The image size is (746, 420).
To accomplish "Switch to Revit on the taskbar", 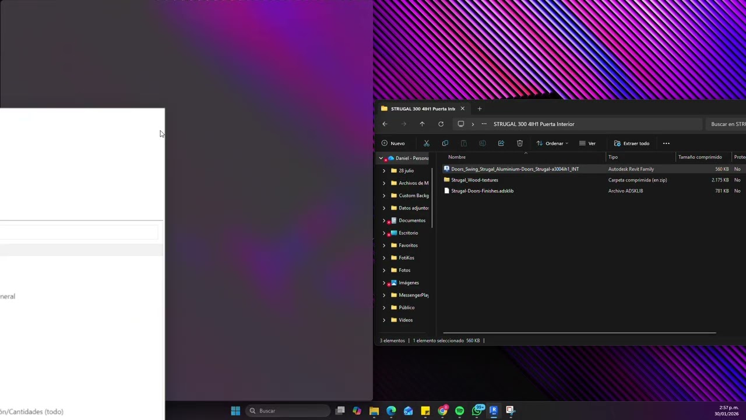I will coord(494,411).
